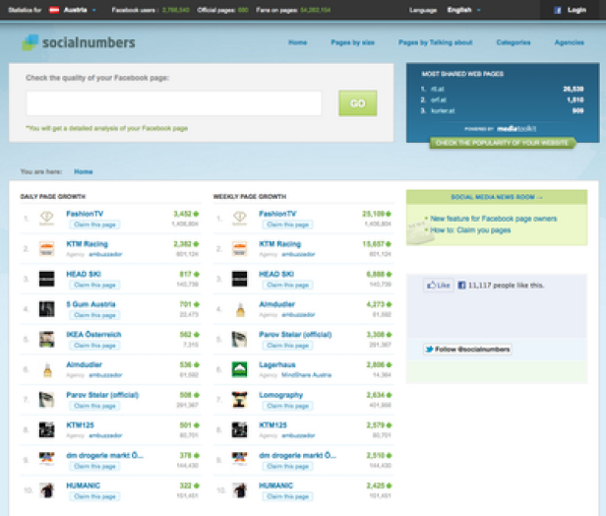Screen dimensions: 606x516
Task: Open Lomography page link
Action: [x=281, y=395]
